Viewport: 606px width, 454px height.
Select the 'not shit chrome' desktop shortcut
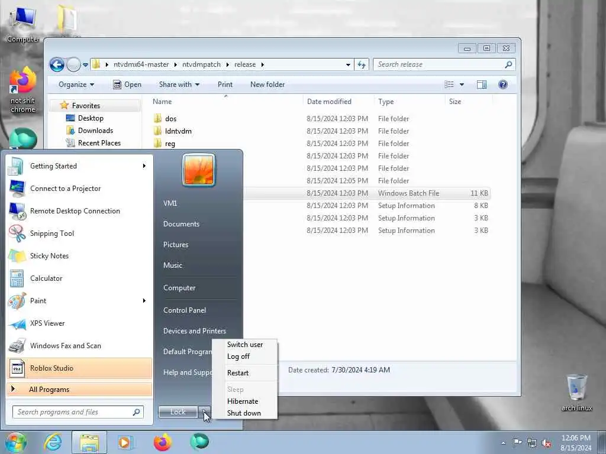click(22, 90)
